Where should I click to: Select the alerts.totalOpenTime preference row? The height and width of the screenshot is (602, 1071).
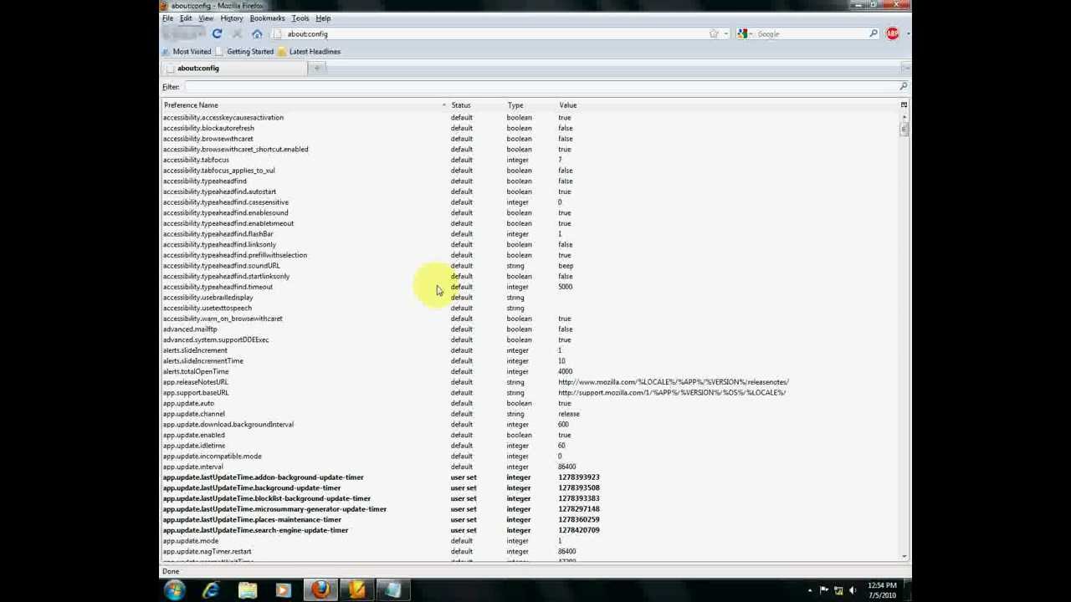coord(530,371)
